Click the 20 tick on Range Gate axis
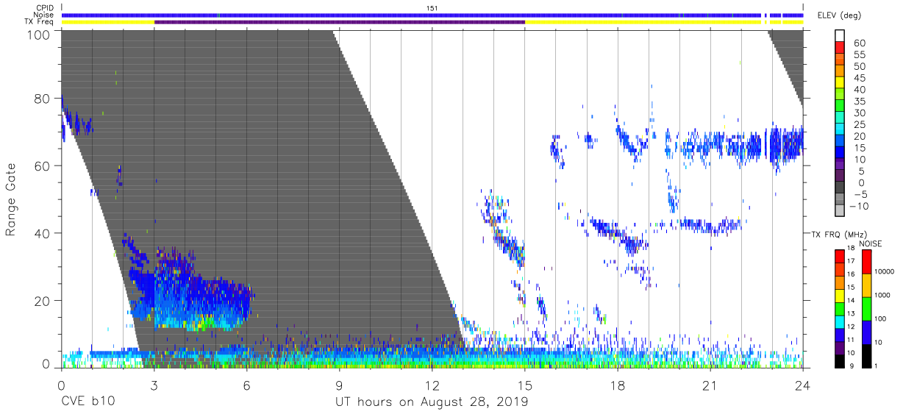Viewport: 903px width, 417px height. [x=41, y=301]
